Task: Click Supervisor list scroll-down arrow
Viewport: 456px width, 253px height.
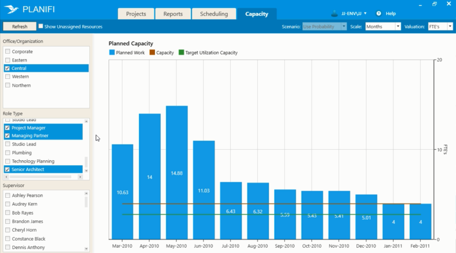Action: pyautogui.click(x=86, y=249)
